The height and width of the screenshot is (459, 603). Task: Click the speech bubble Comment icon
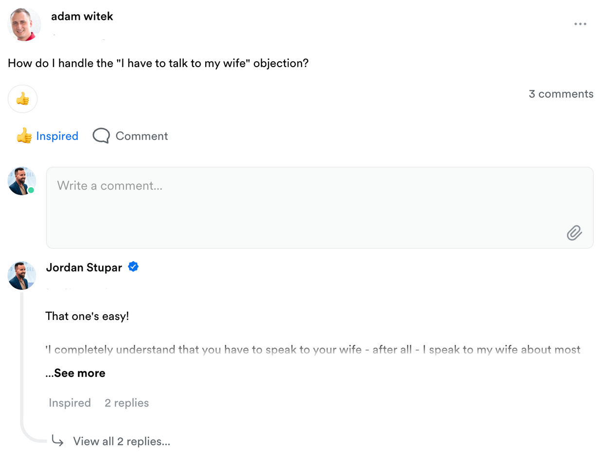[x=101, y=136]
